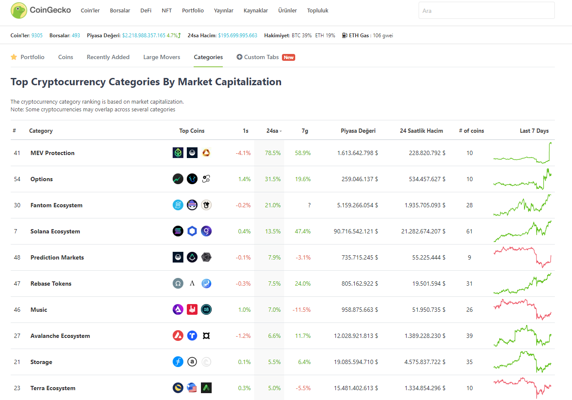The image size is (572, 400).
Task: Open Topluluk navigation menu
Action: [x=317, y=11]
